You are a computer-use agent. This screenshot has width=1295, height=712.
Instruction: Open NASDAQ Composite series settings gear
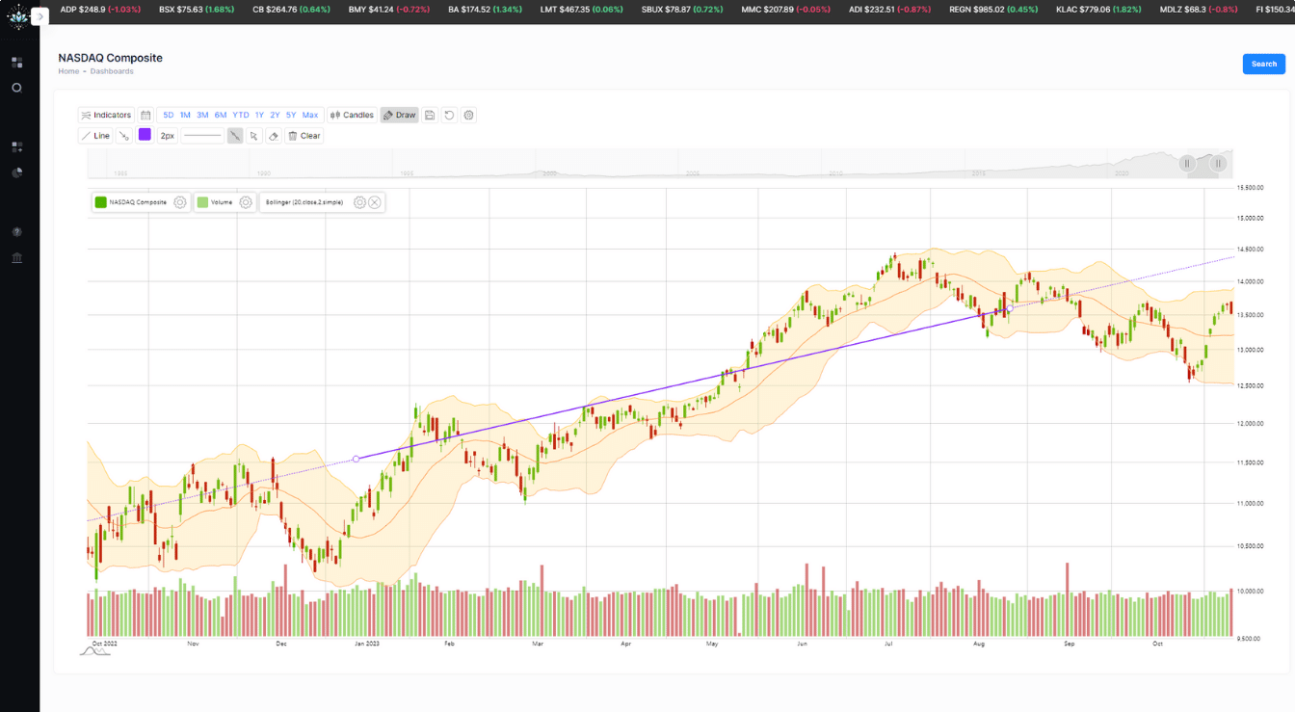[x=179, y=202]
